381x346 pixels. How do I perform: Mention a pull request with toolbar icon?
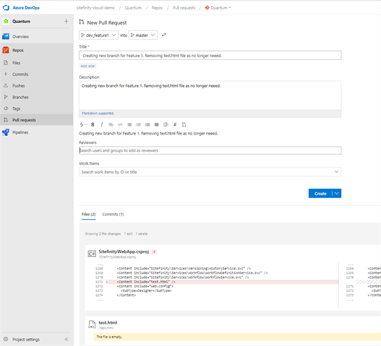click(x=184, y=124)
